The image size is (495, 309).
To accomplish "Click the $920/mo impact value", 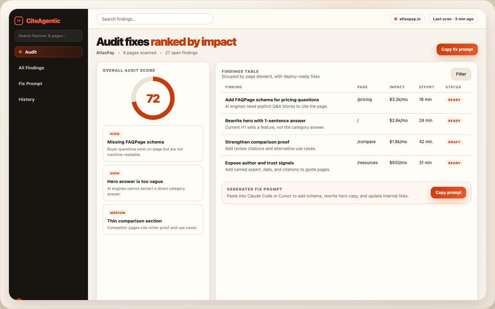I will click(x=398, y=163).
